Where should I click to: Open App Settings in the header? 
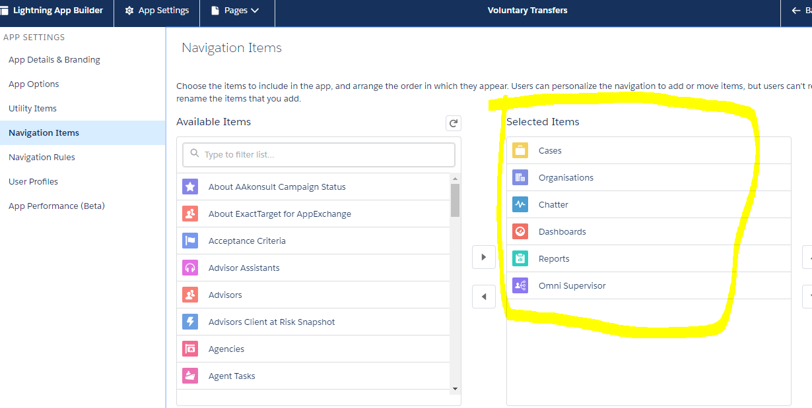(157, 11)
